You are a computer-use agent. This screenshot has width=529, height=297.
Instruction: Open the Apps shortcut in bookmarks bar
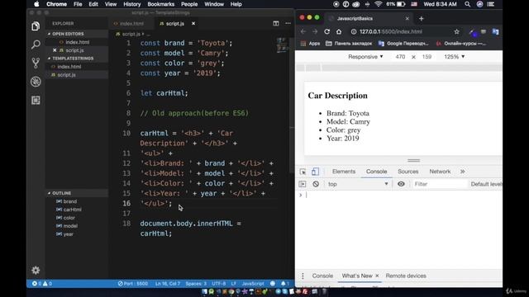[310, 44]
